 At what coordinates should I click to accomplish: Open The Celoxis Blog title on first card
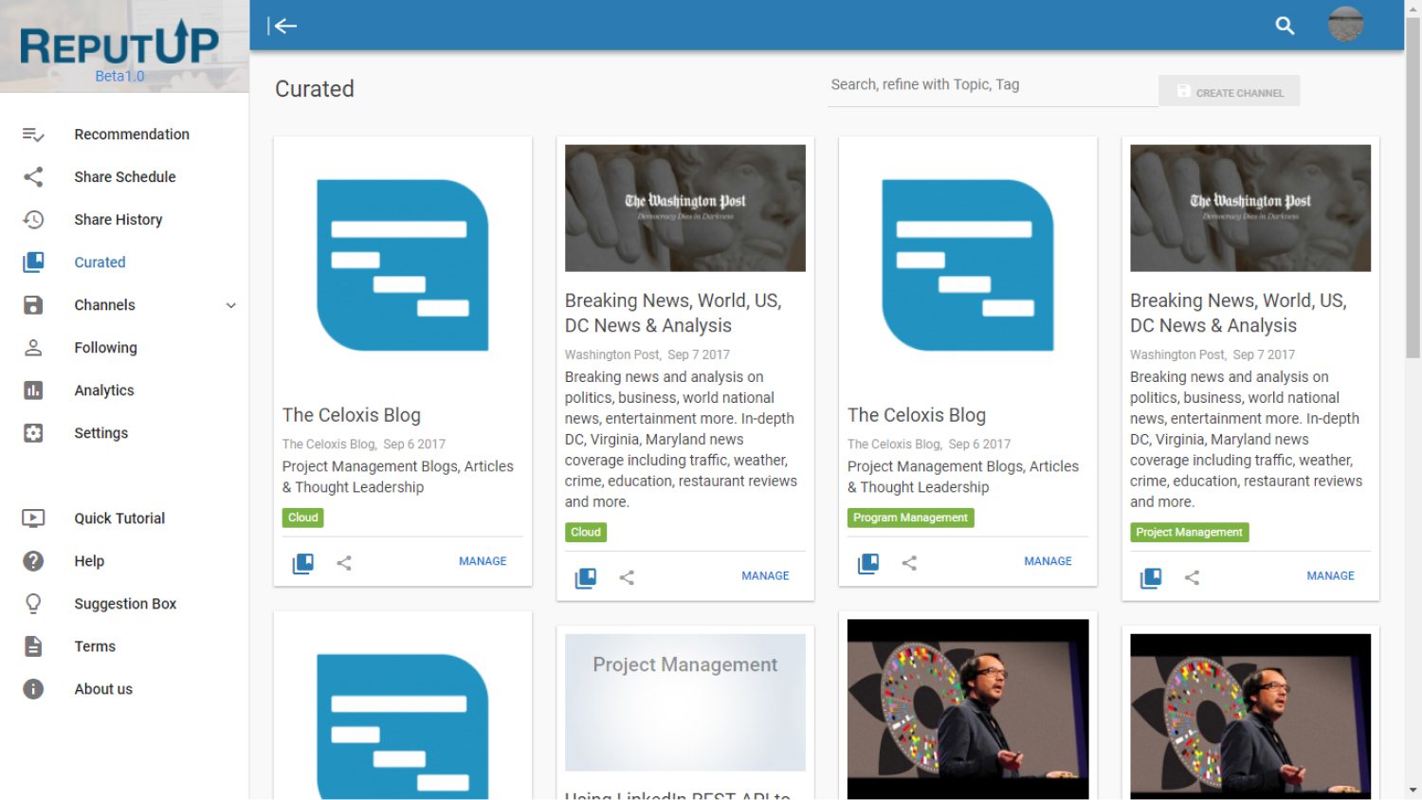pos(352,415)
